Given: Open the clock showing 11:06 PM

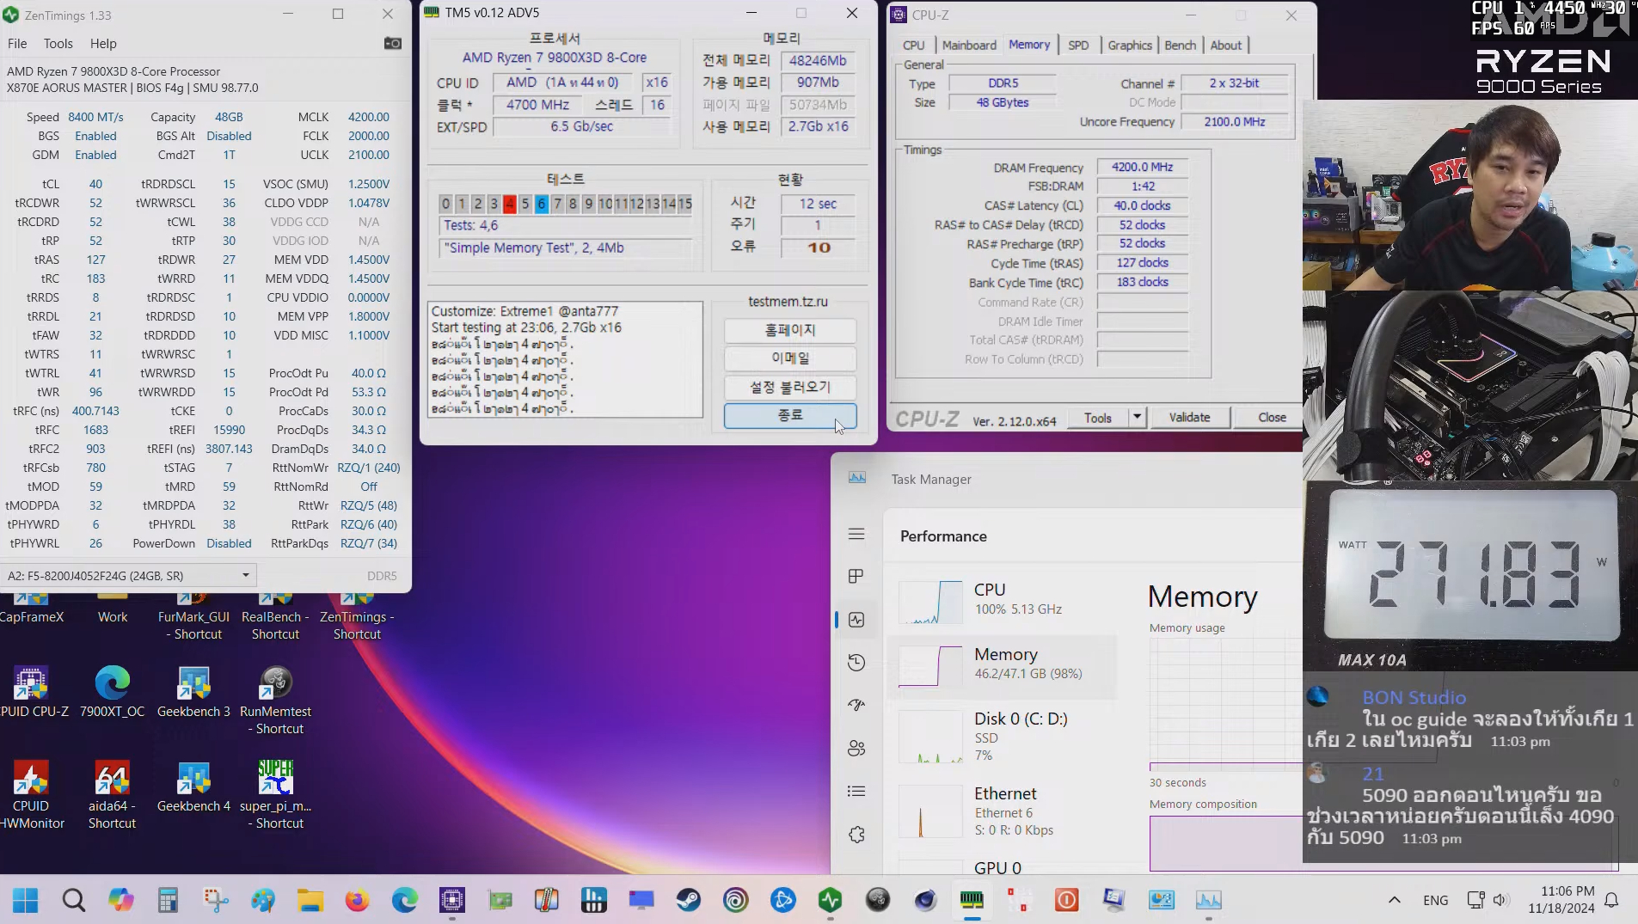Looking at the screenshot, I should pyautogui.click(x=1567, y=891).
